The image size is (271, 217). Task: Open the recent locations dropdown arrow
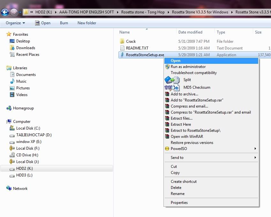pos(20,12)
